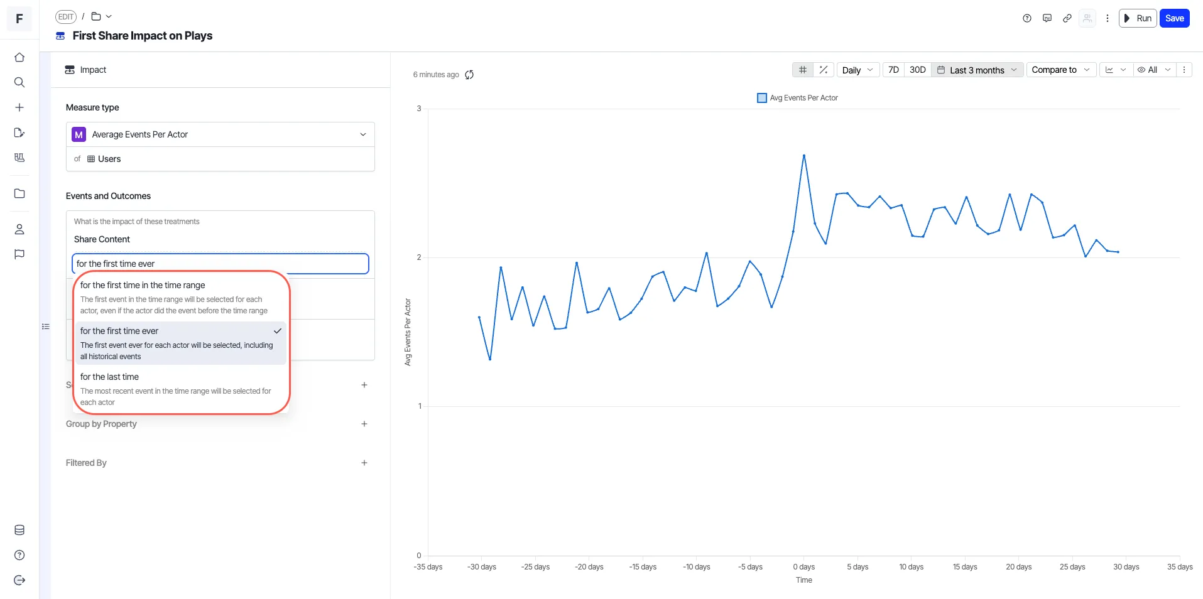The width and height of the screenshot is (1203, 599).
Task: Save the analysis with Save button
Action: [1174, 18]
